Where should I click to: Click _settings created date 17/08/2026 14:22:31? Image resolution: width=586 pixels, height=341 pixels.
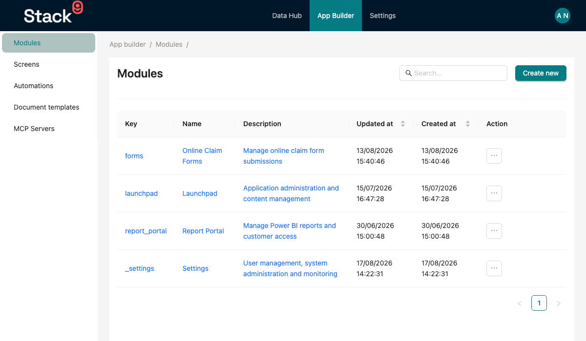(x=439, y=268)
